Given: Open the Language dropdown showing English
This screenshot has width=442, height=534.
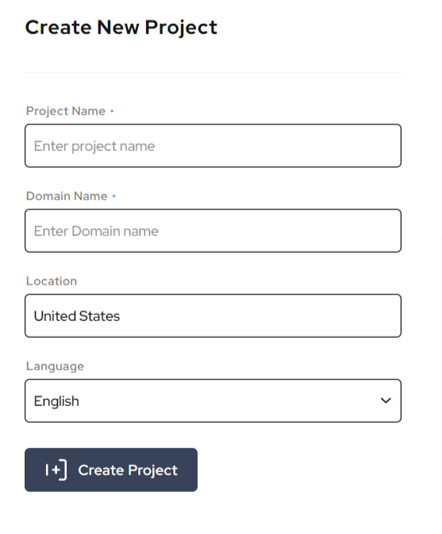Looking at the screenshot, I should [x=213, y=400].
